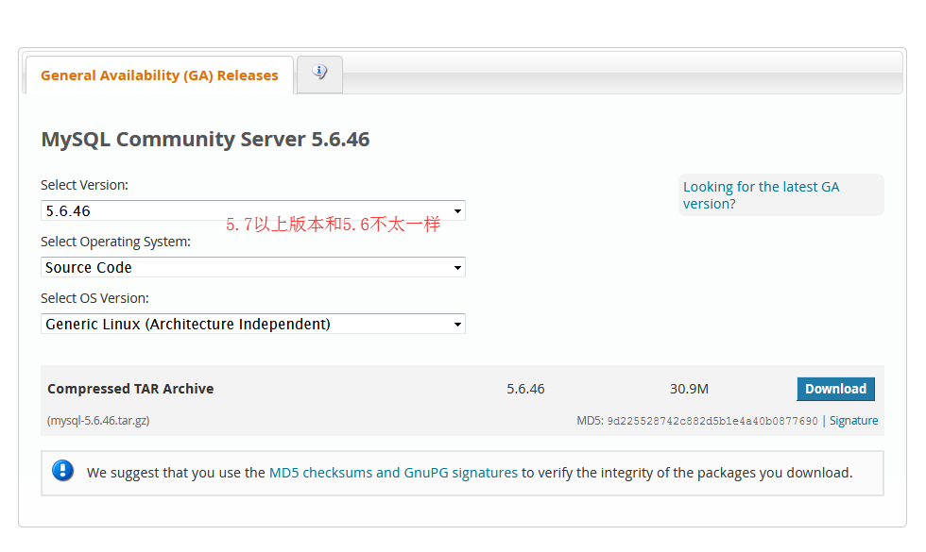Open the info bubble icon tab
926x552 pixels.
coord(319,74)
